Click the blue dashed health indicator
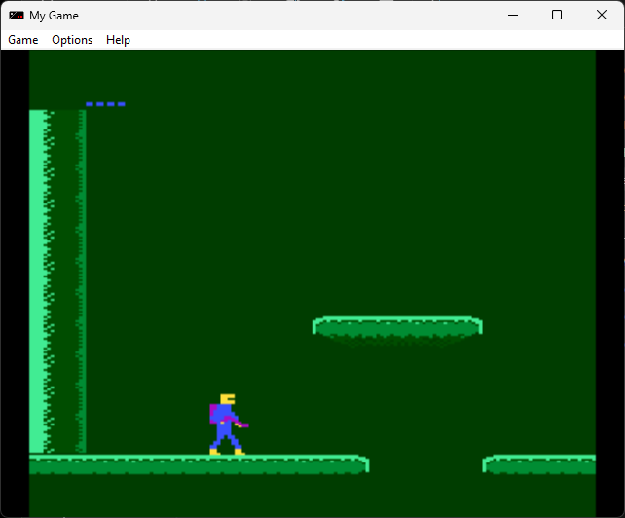This screenshot has height=518, width=625. [105, 104]
